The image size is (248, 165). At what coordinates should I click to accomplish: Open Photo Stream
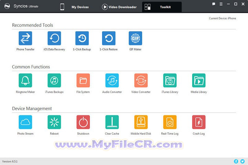(x=25, y=122)
